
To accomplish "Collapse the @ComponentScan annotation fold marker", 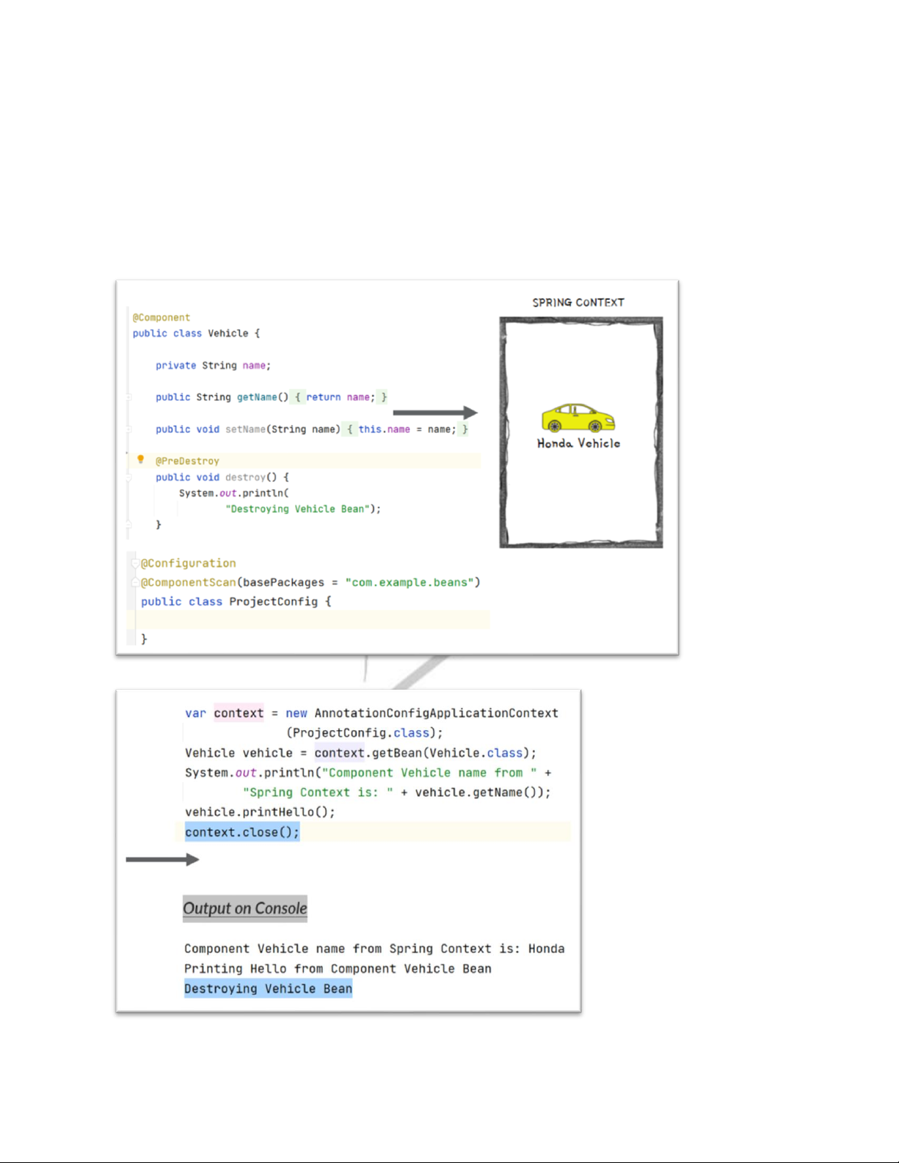I will point(135,583).
